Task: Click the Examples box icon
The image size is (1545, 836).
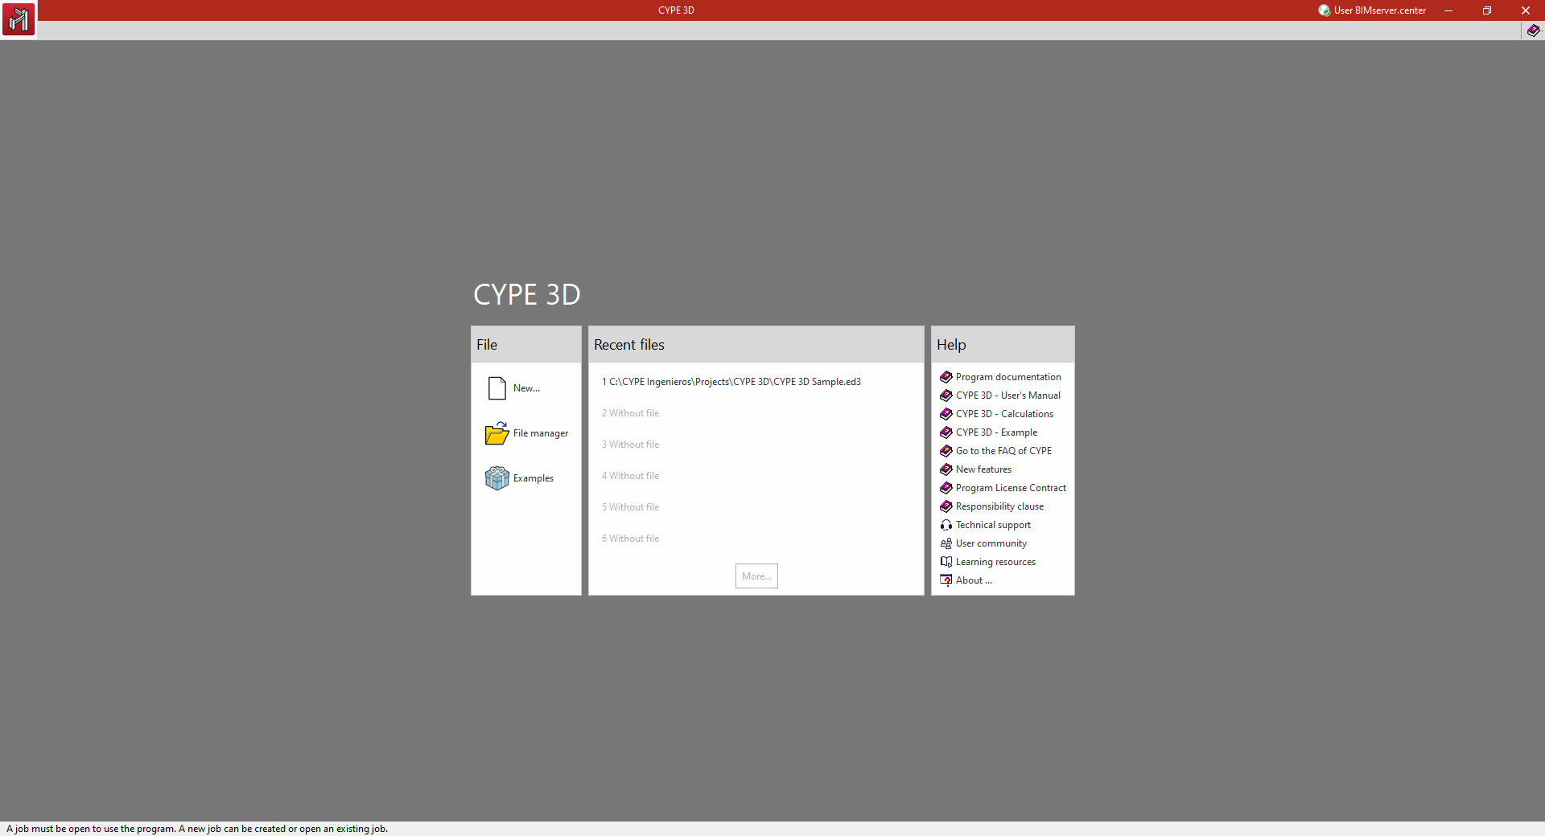Action: tap(497, 478)
